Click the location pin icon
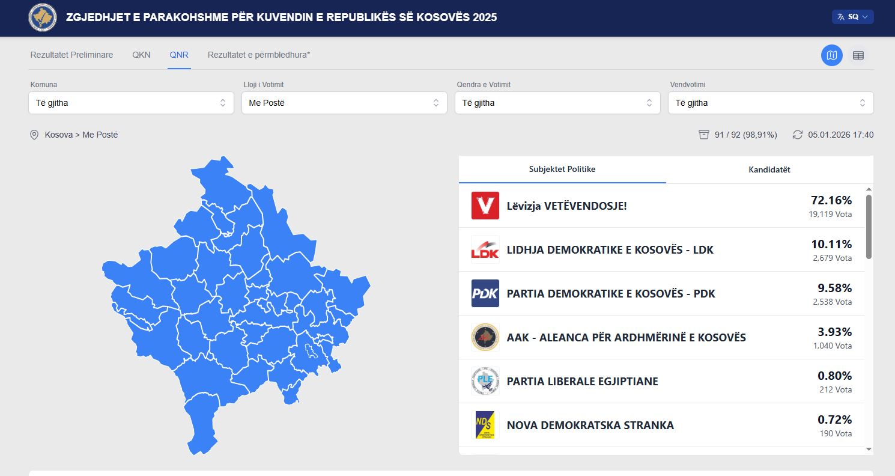Viewport: 895px width, 476px height. click(x=34, y=135)
